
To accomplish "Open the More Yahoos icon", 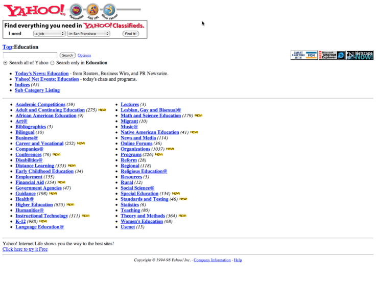I will click(109, 10).
